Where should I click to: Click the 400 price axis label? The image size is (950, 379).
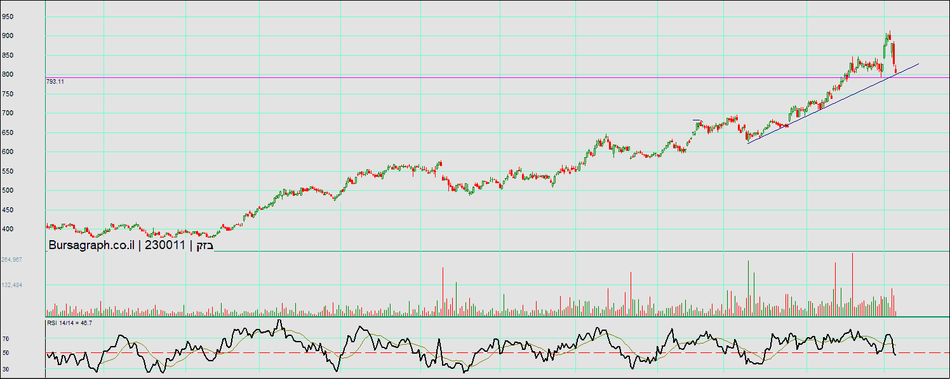pos(8,229)
